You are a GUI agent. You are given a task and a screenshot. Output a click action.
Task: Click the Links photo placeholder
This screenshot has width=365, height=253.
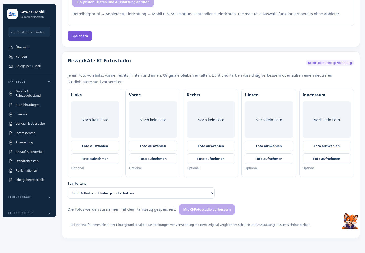95,120
